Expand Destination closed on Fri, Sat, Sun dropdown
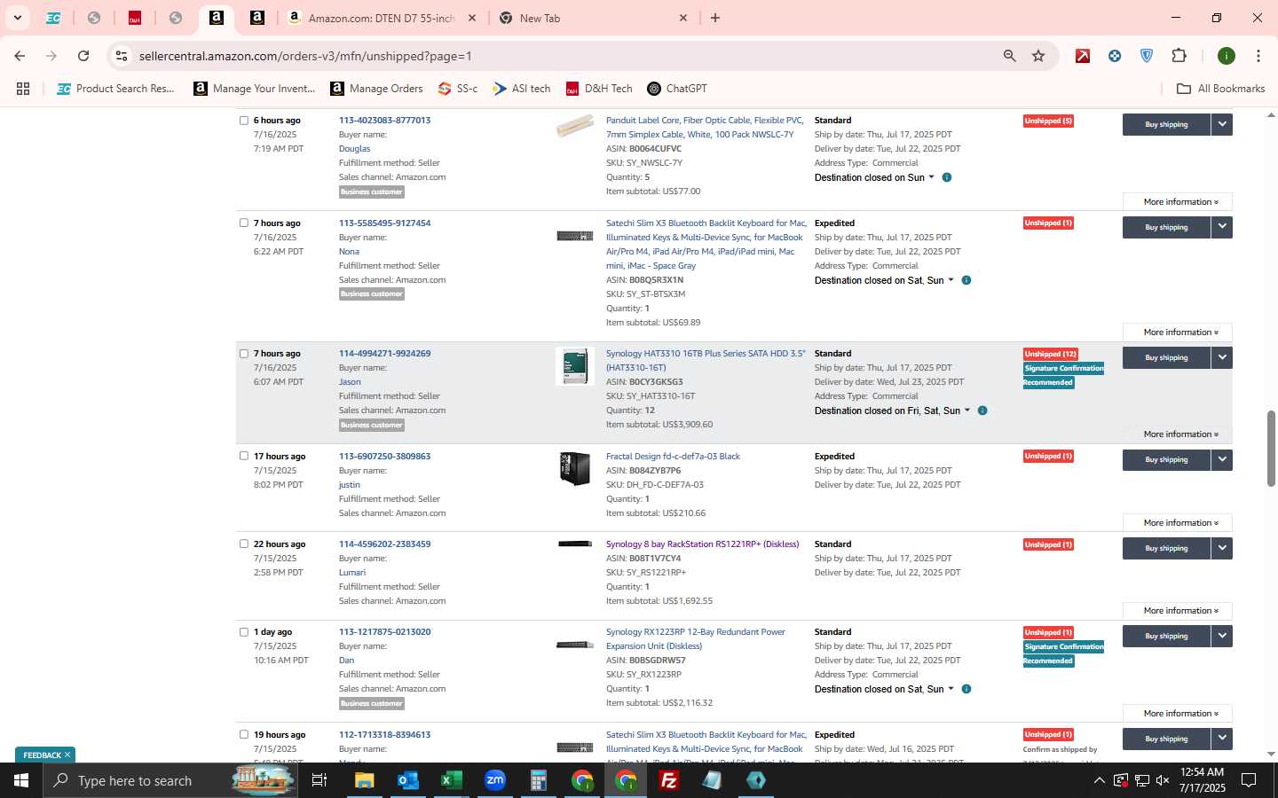 pyautogui.click(x=892, y=411)
